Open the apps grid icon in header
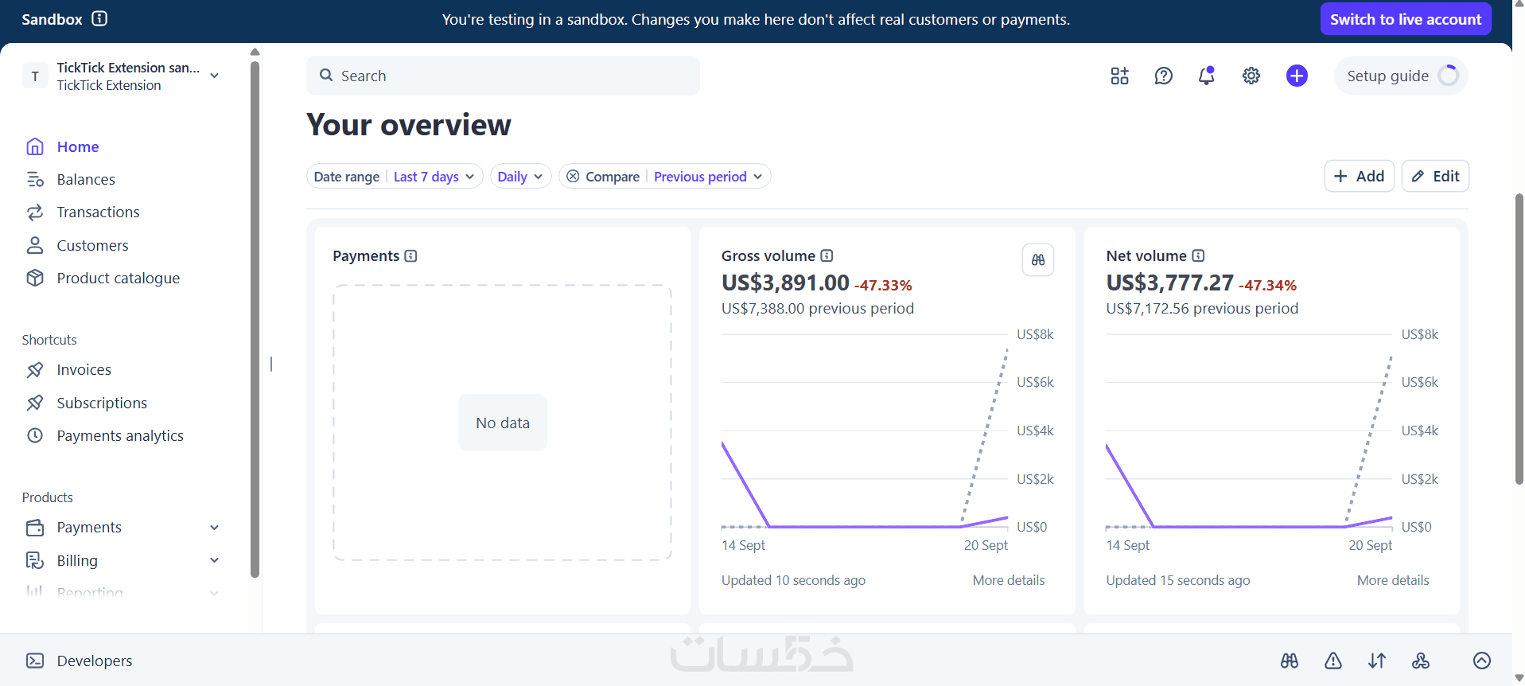1525x686 pixels. coord(1119,76)
